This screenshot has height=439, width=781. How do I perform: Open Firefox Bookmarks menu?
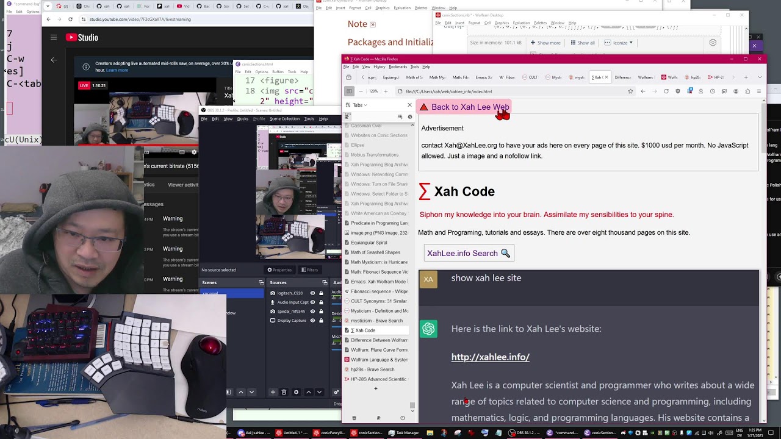[398, 66]
